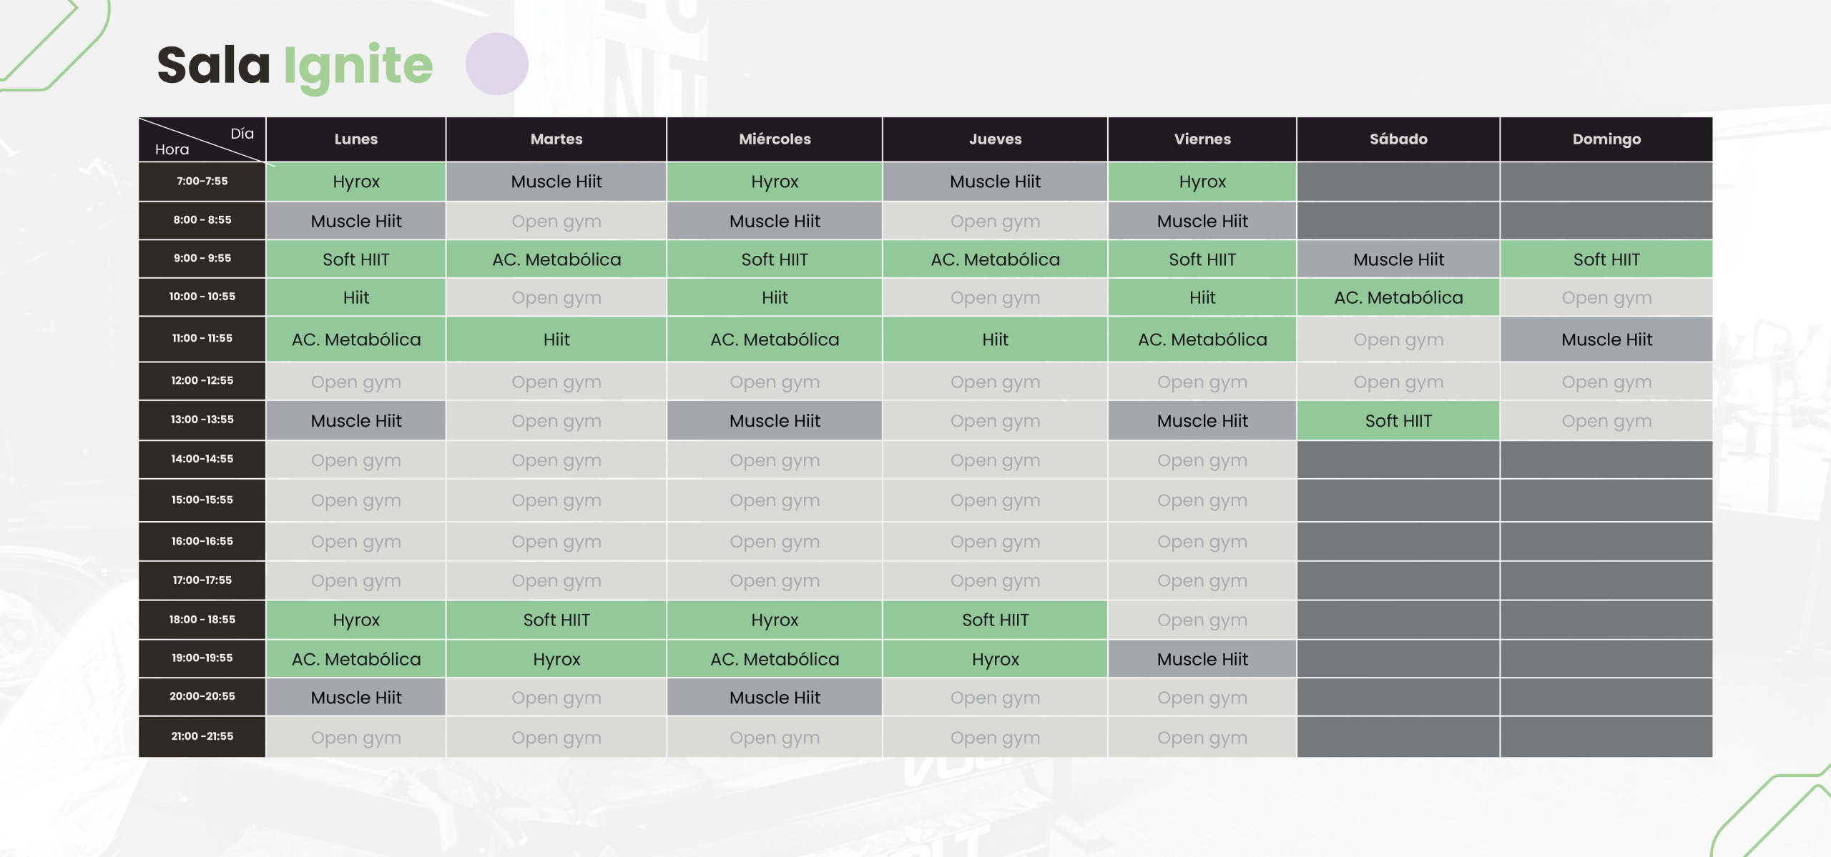The height and width of the screenshot is (857, 1831).
Task: Click the Sábado column header
Action: click(x=1398, y=139)
